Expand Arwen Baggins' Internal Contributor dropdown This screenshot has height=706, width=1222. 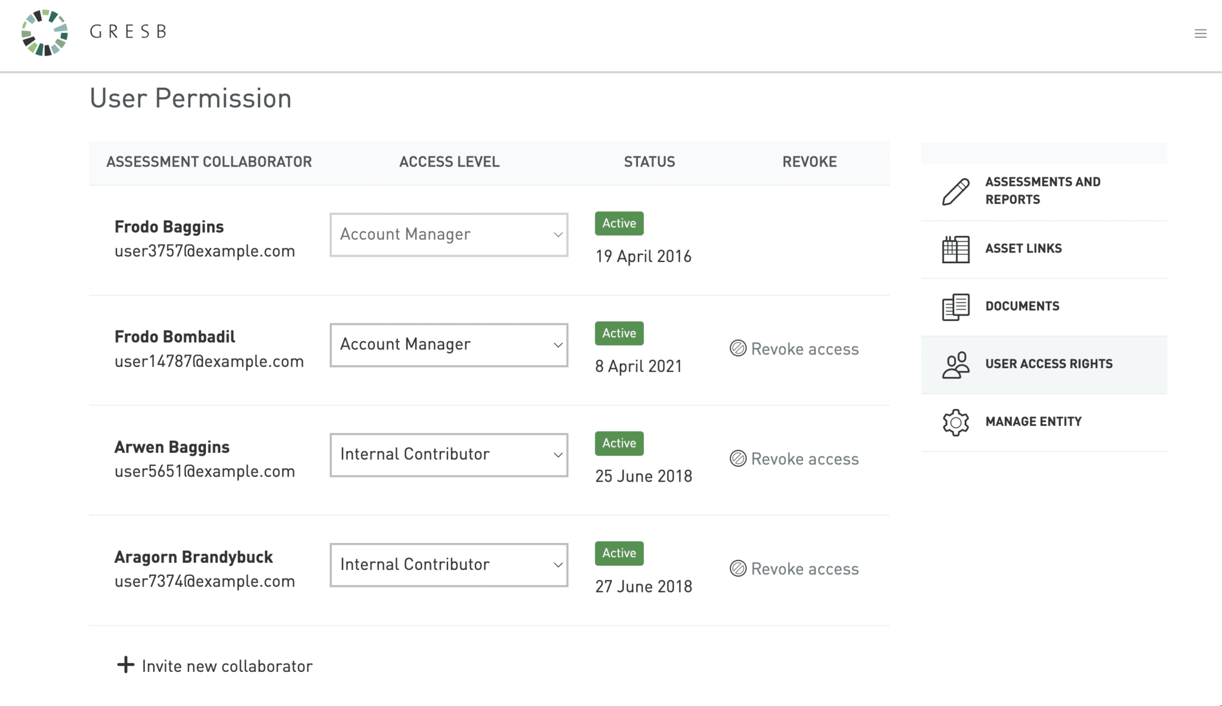coord(449,455)
